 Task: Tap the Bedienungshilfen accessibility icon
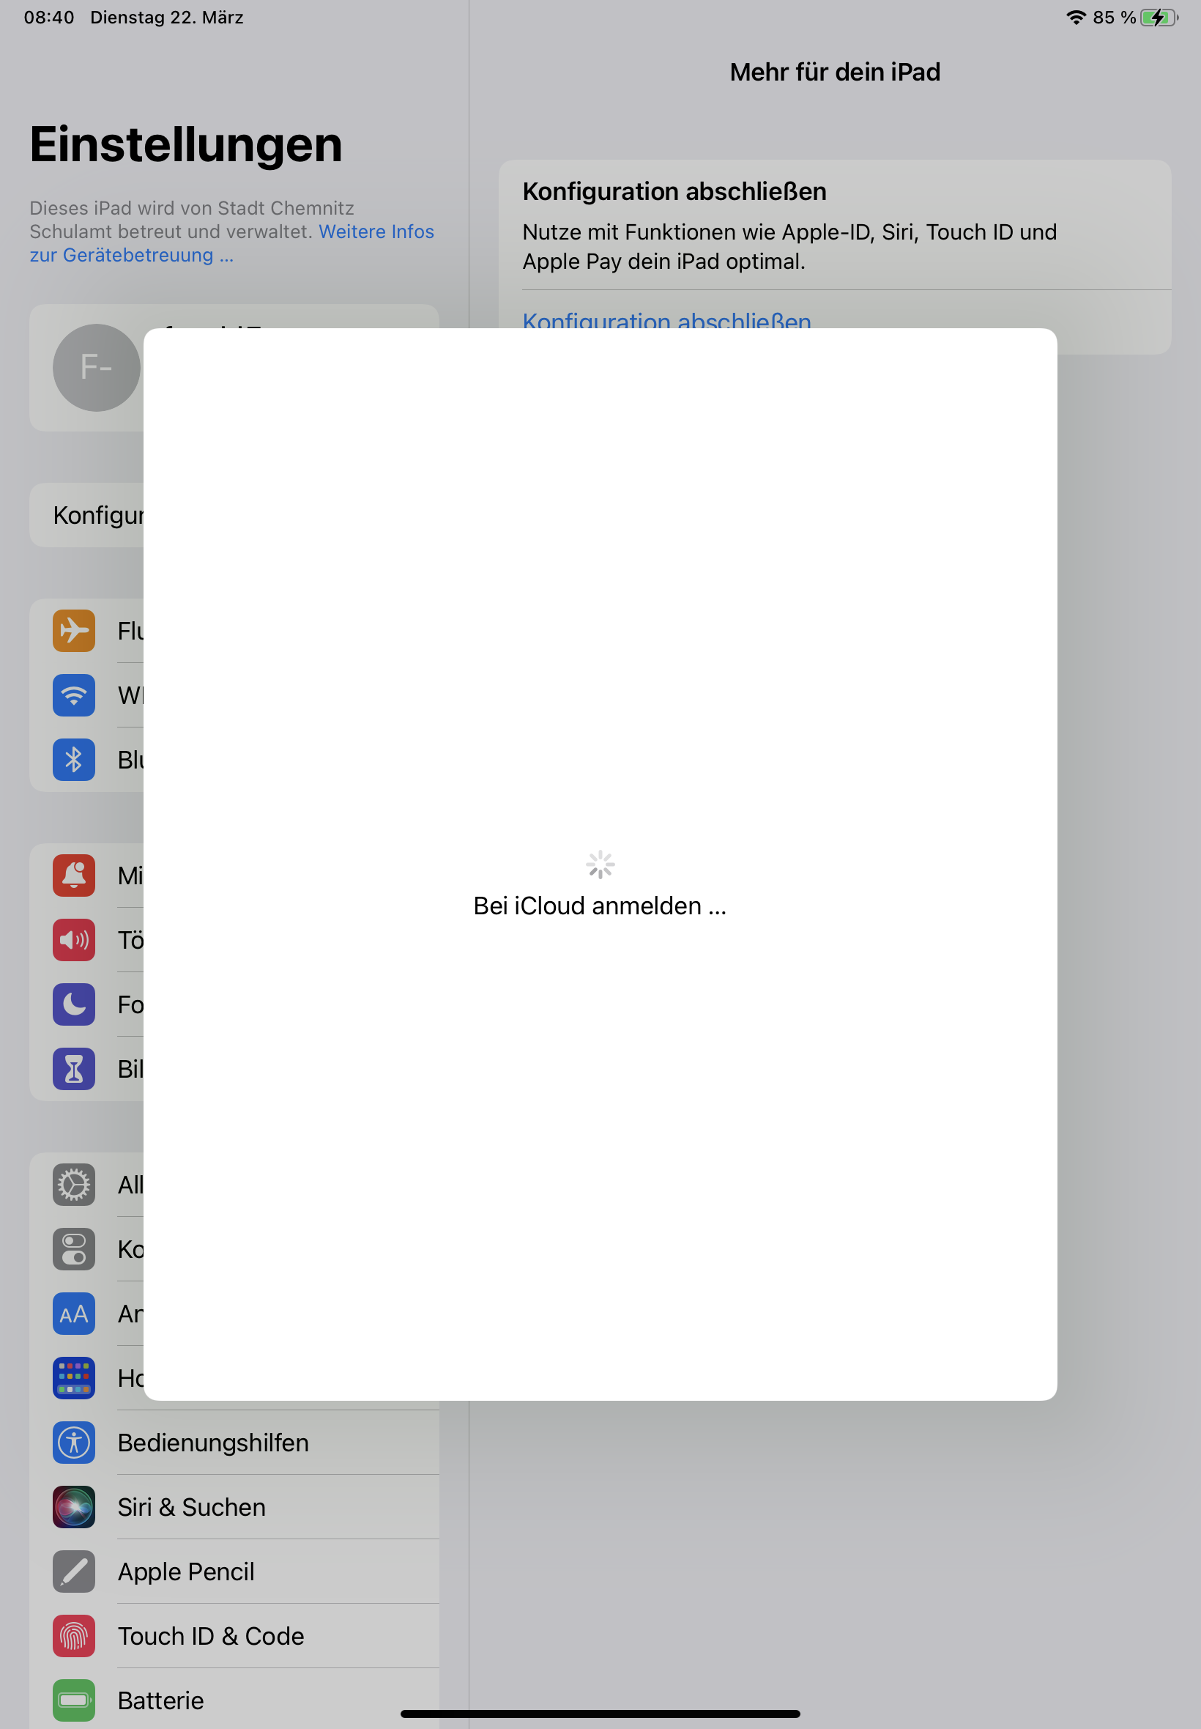coord(74,1443)
